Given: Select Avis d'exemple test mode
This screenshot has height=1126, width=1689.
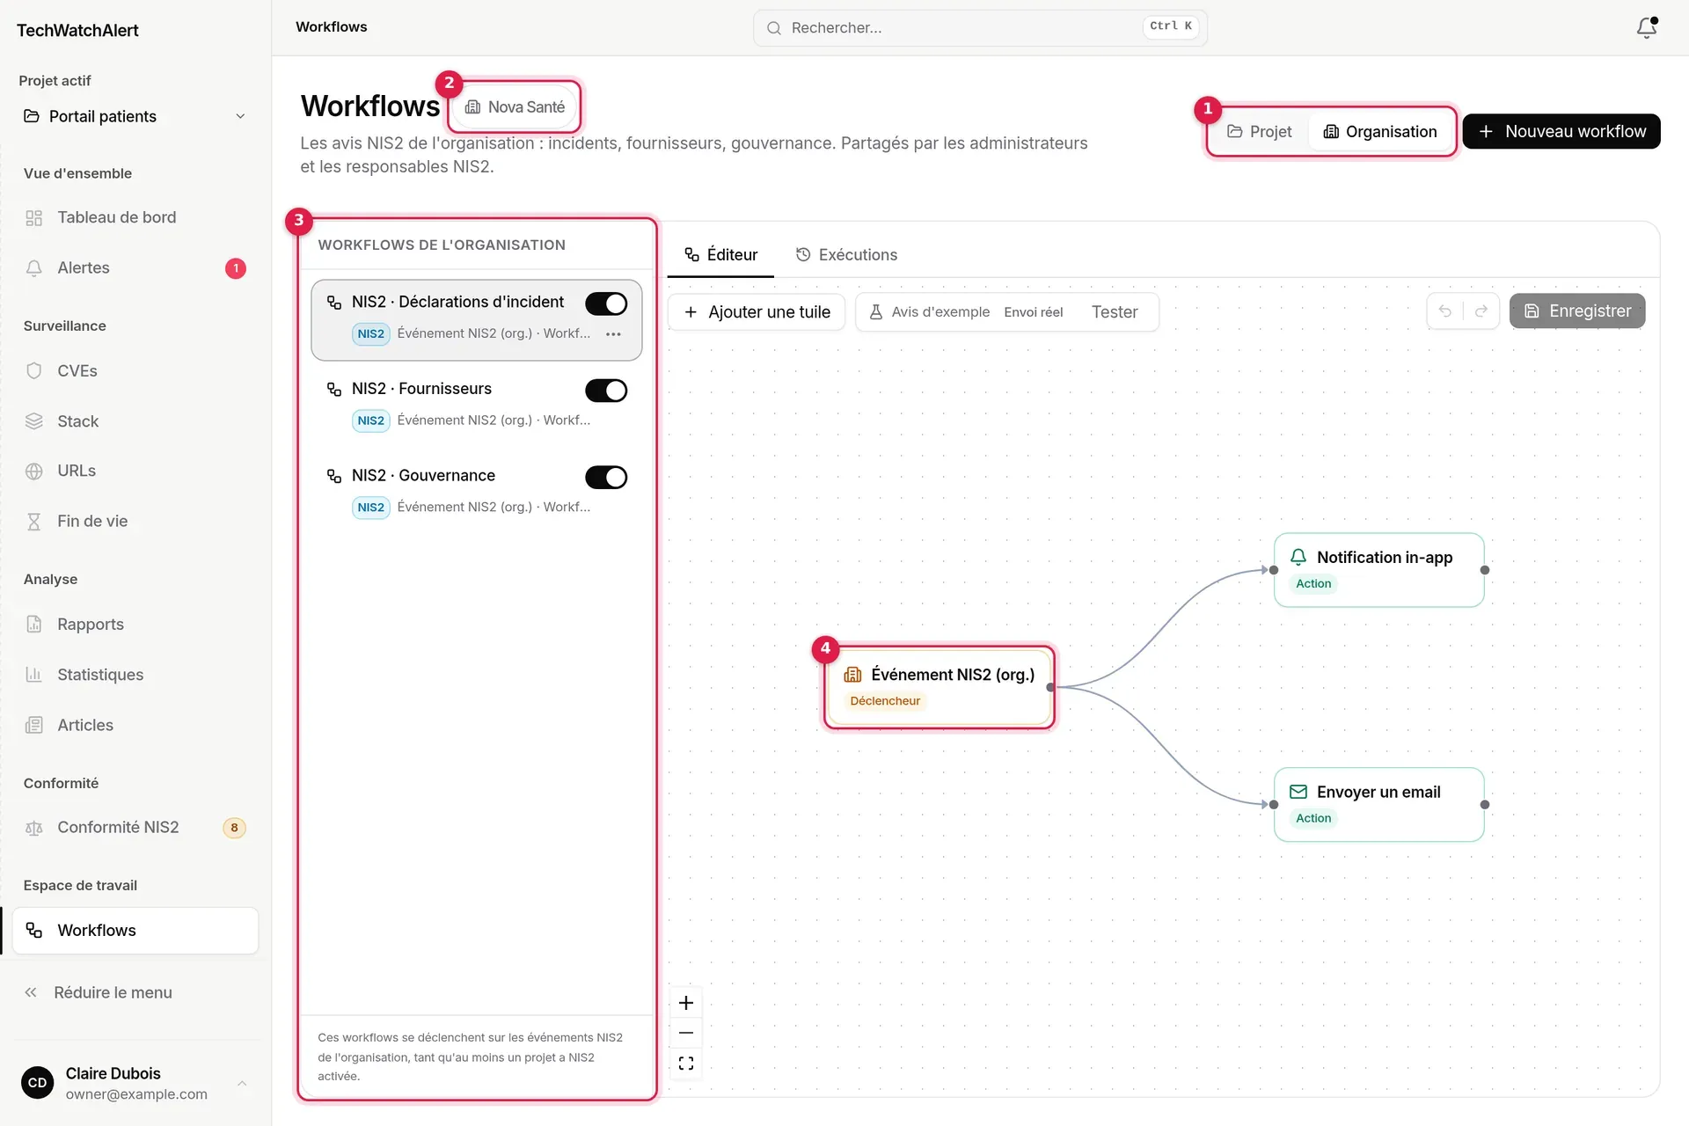Looking at the screenshot, I should [929, 312].
